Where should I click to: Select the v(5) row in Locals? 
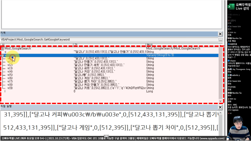[x=109, y=75]
